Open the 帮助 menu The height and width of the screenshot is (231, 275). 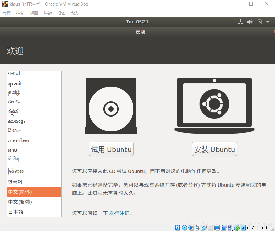75,13
